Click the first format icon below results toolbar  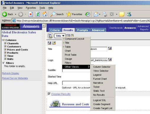(x=49, y=43)
